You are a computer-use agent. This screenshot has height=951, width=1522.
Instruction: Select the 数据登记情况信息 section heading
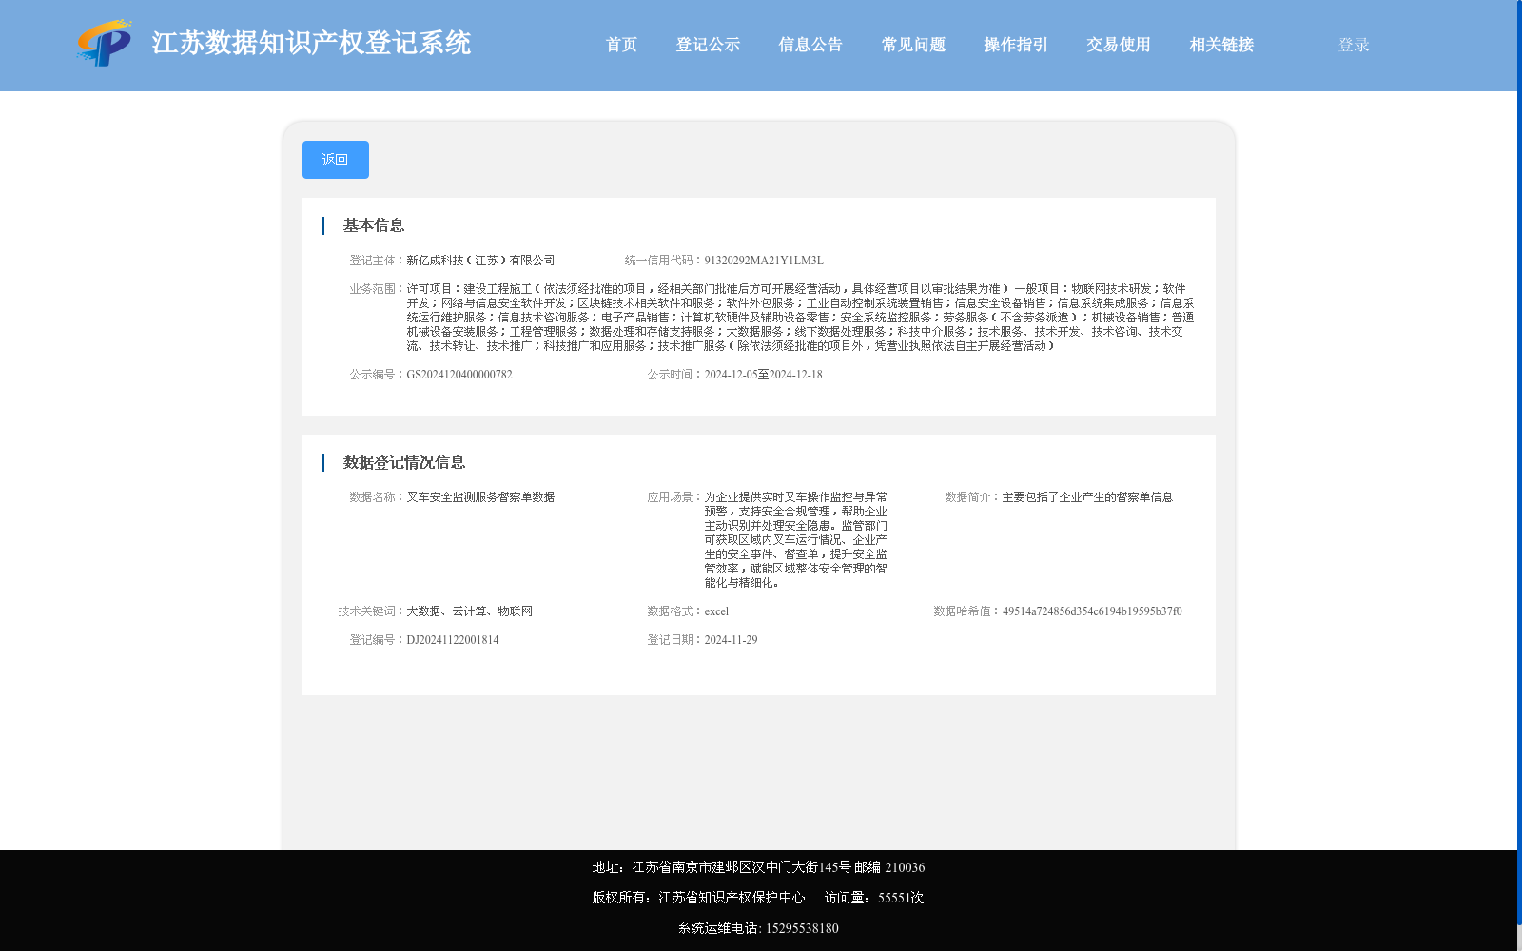pyautogui.click(x=404, y=462)
